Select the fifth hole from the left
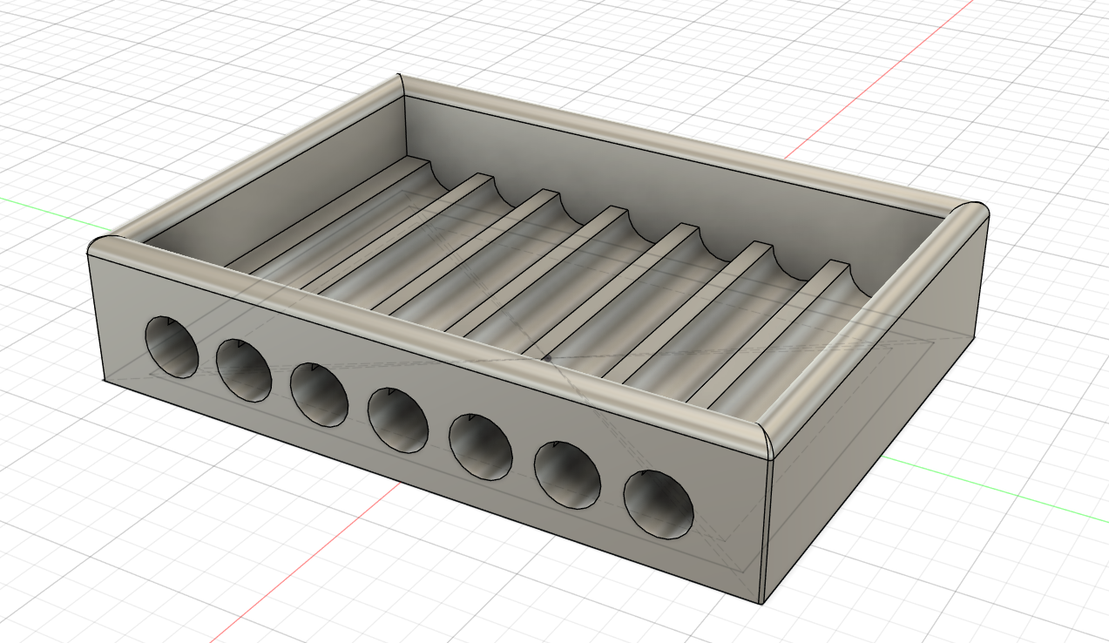 click(x=480, y=447)
